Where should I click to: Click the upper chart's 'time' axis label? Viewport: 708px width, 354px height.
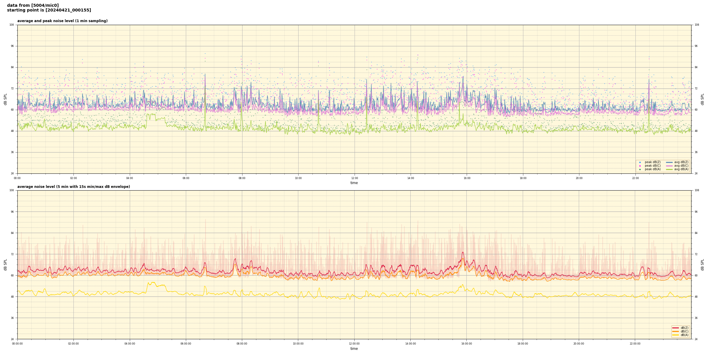[x=354, y=183]
